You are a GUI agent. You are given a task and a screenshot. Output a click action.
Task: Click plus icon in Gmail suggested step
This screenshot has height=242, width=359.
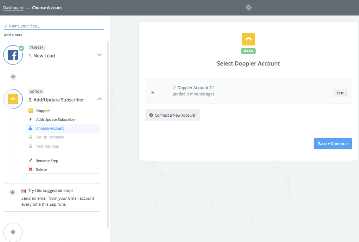(13, 192)
